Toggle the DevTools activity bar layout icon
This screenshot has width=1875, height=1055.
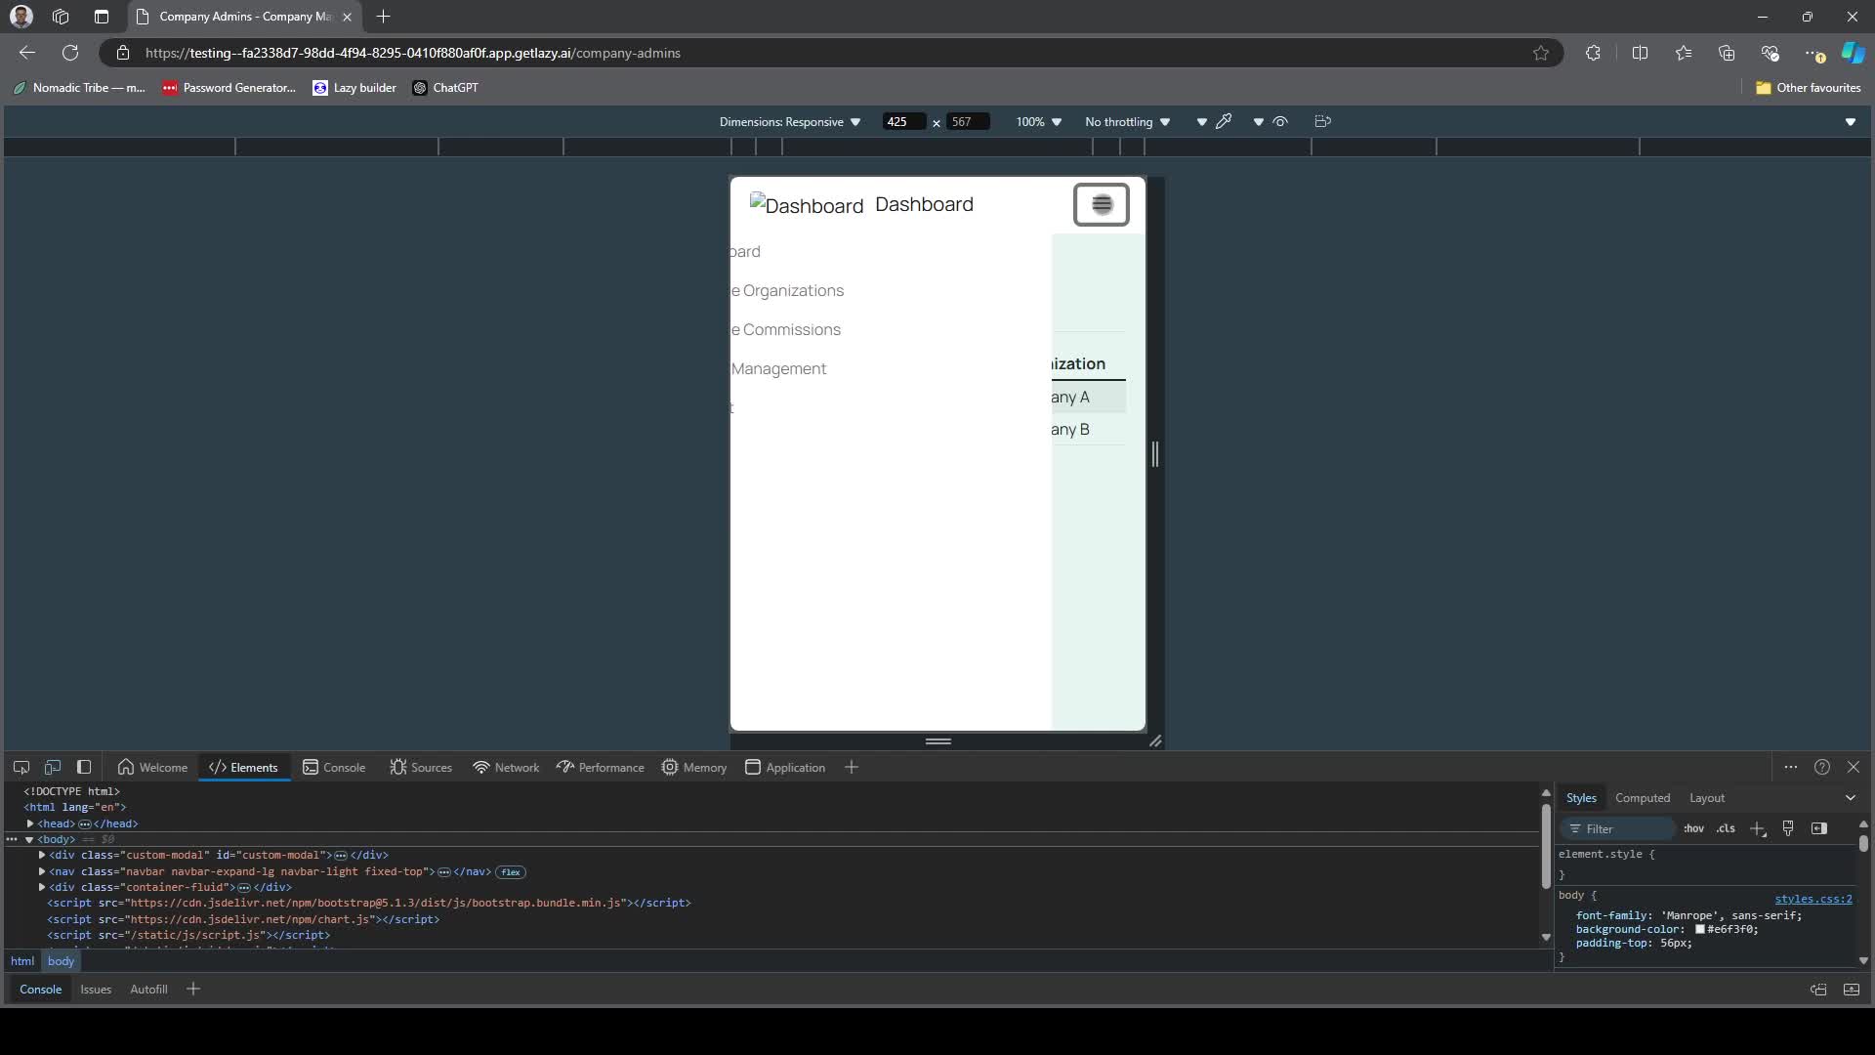pyautogui.click(x=84, y=768)
